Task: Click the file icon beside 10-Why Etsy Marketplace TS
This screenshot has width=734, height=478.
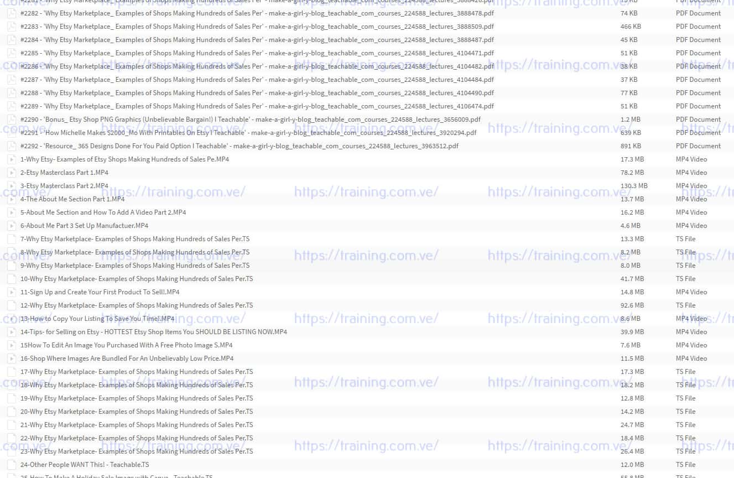Action: point(11,279)
